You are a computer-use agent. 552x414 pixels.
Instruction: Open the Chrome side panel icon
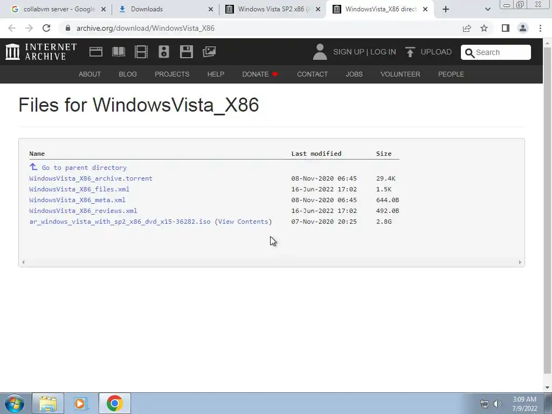506,28
